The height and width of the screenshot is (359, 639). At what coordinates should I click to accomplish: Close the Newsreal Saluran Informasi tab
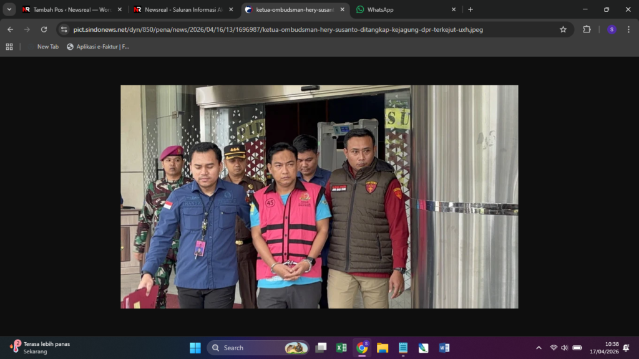(x=231, y=9)
